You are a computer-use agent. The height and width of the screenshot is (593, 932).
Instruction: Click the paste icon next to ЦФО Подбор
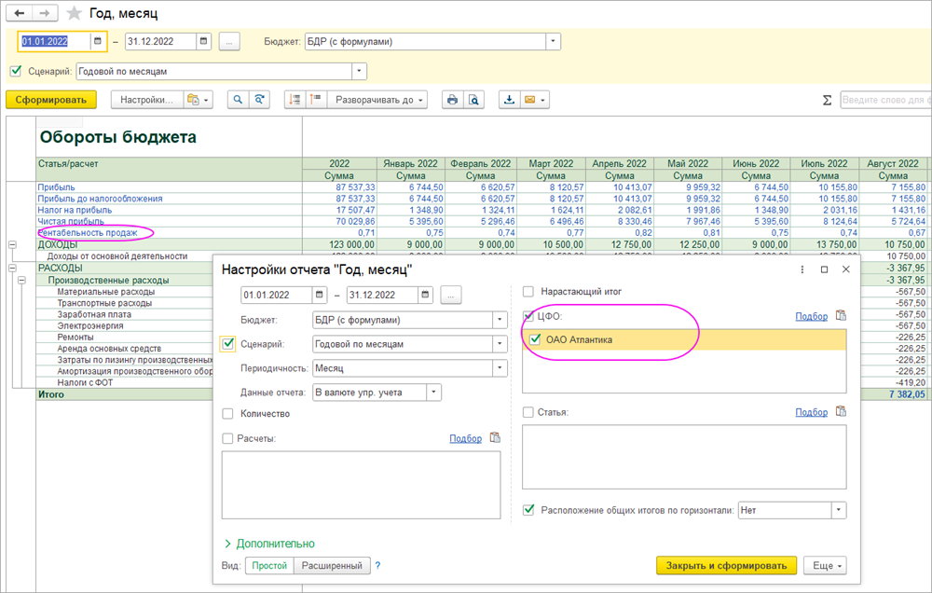pyautogui.click(x=841, y=316)
